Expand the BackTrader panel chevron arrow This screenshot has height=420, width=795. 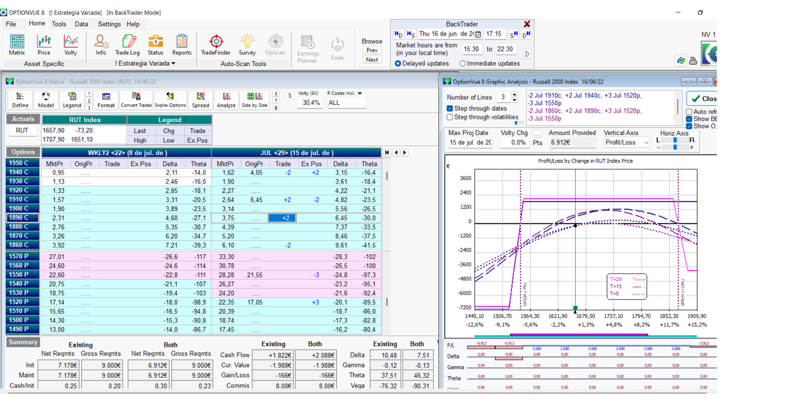pyautogui.click(x=527, y=54)
